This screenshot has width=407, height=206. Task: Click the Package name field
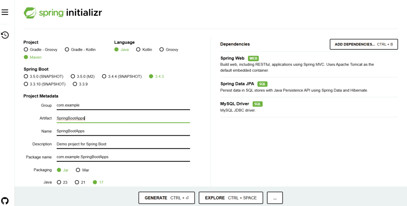click(123, 157)
